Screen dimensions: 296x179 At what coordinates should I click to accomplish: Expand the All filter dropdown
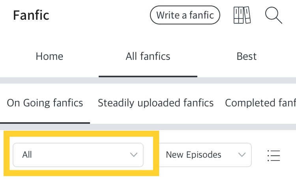click(78, 155)
